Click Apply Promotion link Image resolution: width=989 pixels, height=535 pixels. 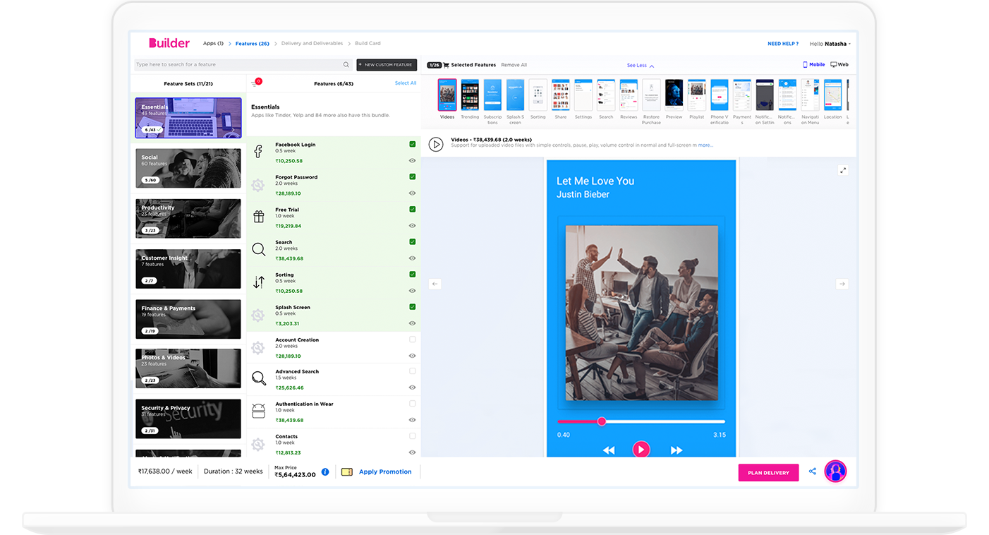coord(385,471)
